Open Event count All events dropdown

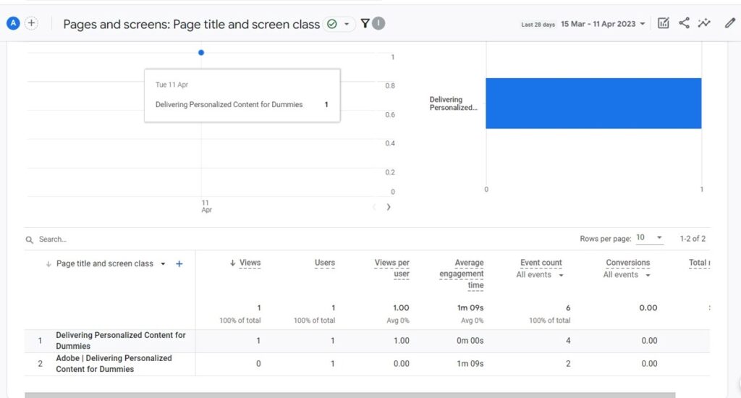(x=540, y=275)
